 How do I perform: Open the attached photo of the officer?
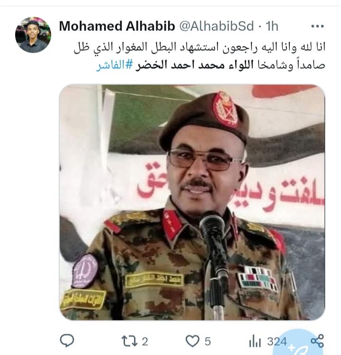(x=192, y=202)
